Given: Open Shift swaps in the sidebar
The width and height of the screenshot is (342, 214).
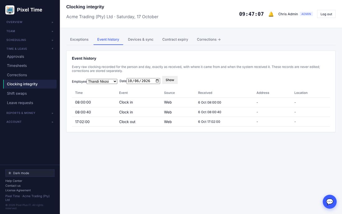Looking at the screenshot, I should (30, 93).
